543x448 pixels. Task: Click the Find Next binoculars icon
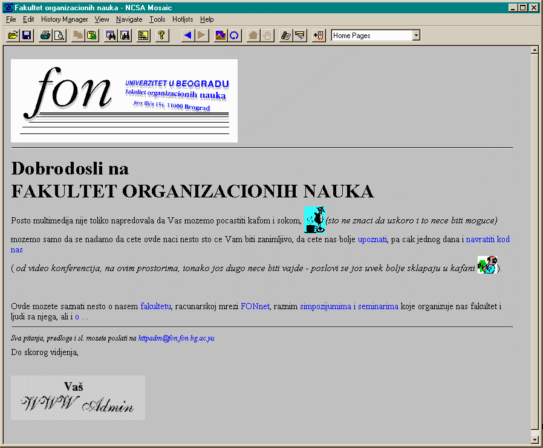(x=125, y=35)
